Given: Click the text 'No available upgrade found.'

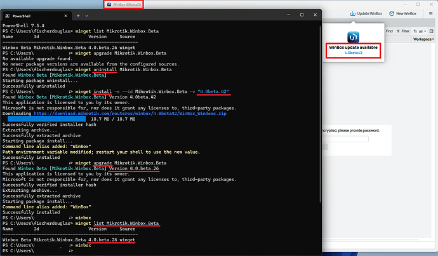Looking at the screenshot, I should (x=37, y=58).
